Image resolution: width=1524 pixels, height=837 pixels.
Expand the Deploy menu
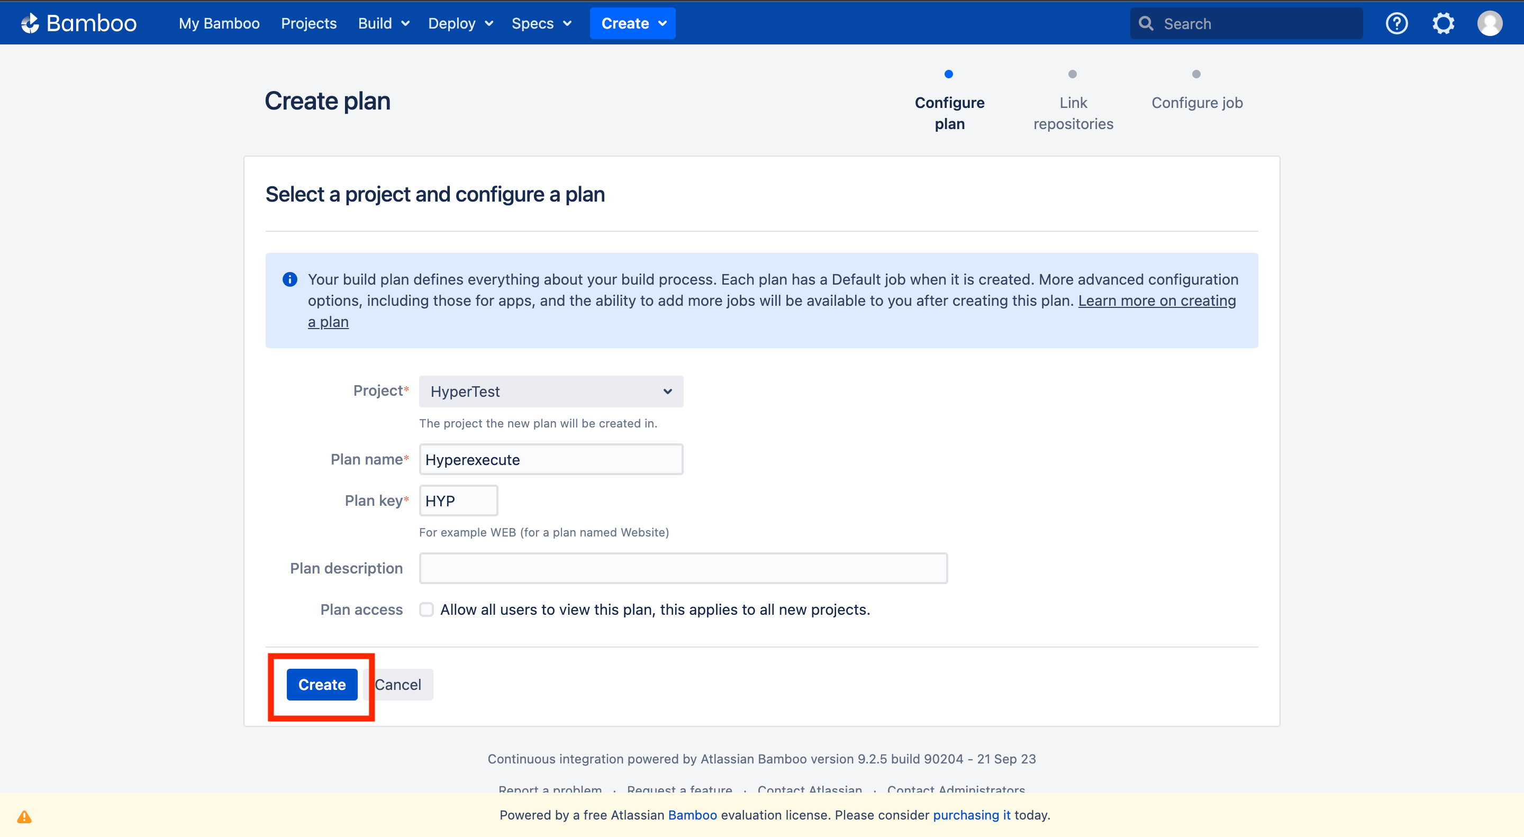pos(460,24)
